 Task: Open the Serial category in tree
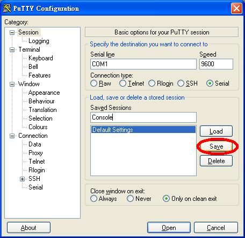[x=35, y=187]
